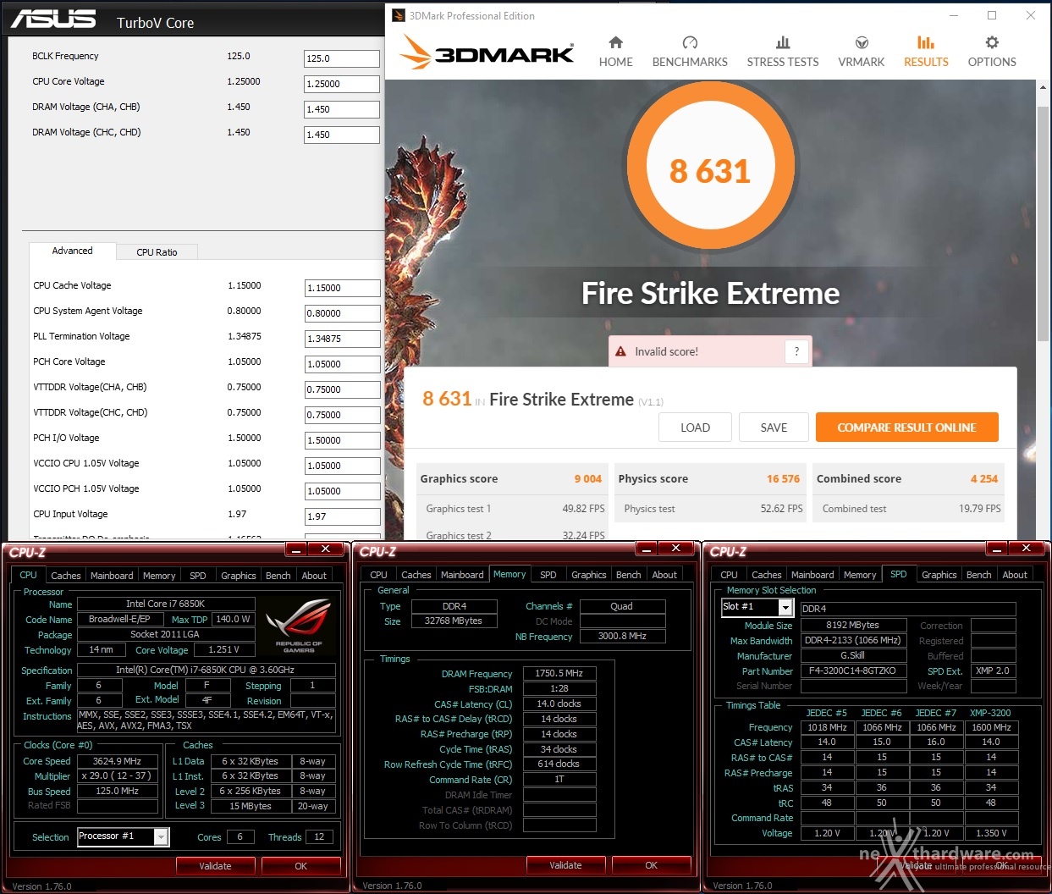Screen dimensions: 1052x894
Task: Maximize the 3DMark window
Action: (x=992, y=15)
